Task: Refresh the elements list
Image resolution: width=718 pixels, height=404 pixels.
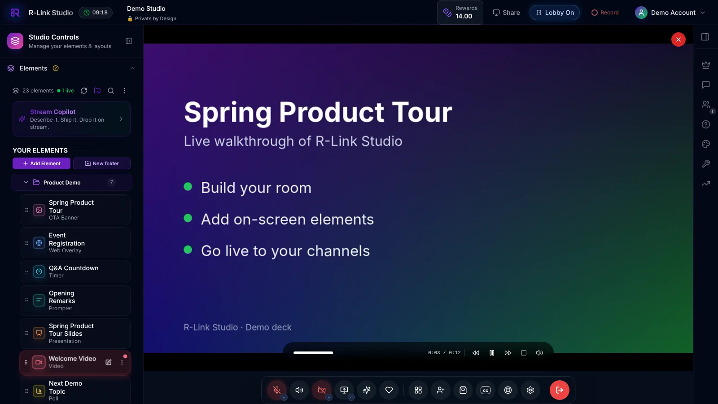Action: 84,91
